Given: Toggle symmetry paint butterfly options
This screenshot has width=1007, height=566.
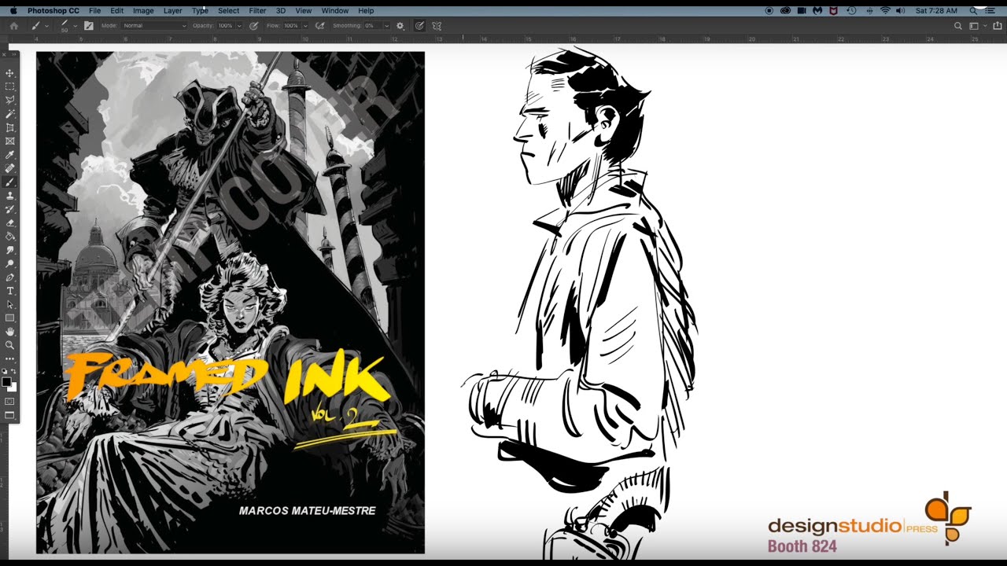Looking at the screenshot, I should [x=437, y=26].
